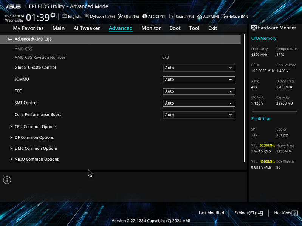Click MC Volt. value 1.120 V
This screenshot has height=226, width=302.
click(257, 103)
